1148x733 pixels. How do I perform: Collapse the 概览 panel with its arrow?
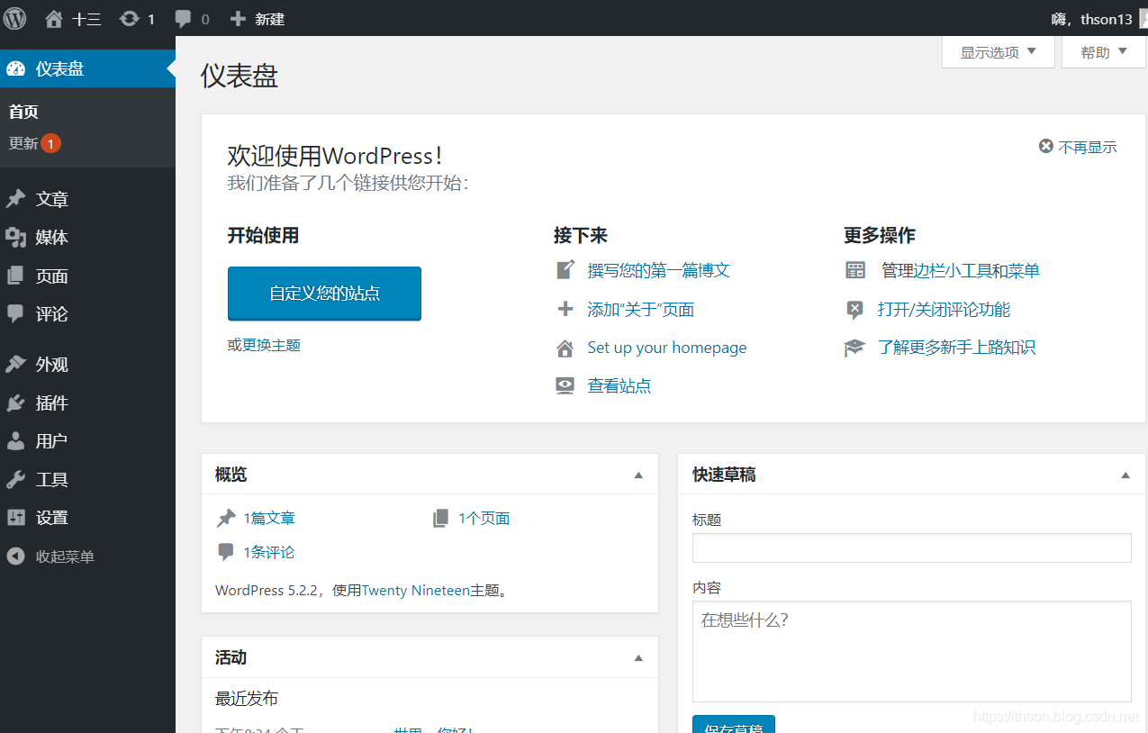[x=638, y=475]
